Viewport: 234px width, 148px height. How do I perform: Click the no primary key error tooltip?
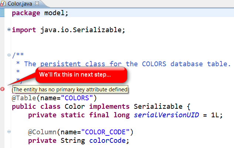(70, 90)
